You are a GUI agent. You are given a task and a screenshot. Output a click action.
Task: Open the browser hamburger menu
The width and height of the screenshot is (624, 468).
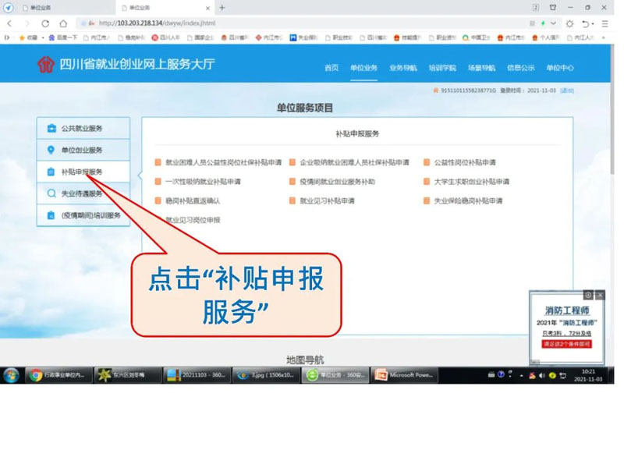604,23
